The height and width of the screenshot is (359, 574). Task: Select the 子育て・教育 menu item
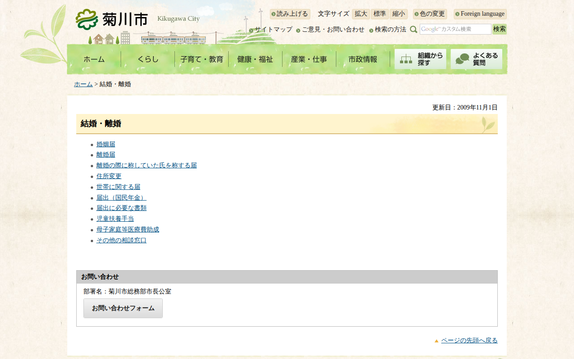click(x=202, y=59)
